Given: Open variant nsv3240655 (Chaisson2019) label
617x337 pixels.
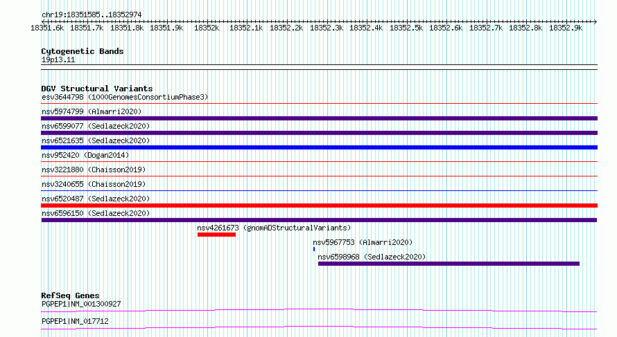Looking at the screenshot, I should pos(94,184).
